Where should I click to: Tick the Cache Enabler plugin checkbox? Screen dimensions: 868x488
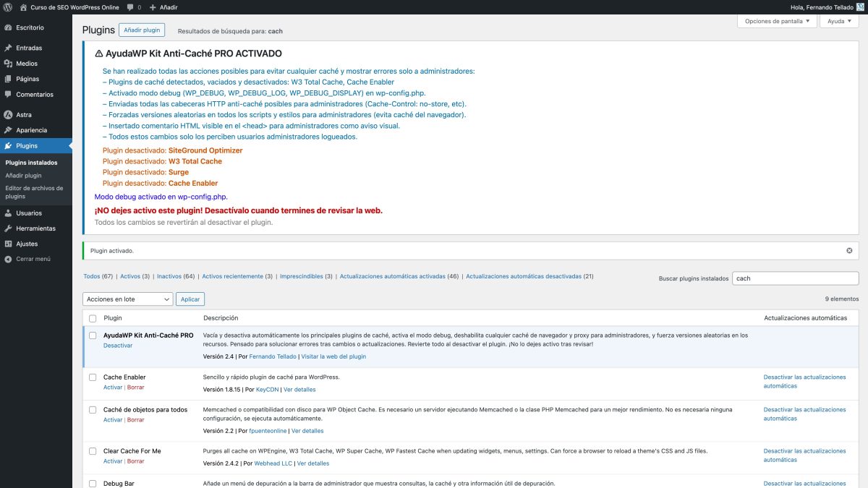[93, 377]
